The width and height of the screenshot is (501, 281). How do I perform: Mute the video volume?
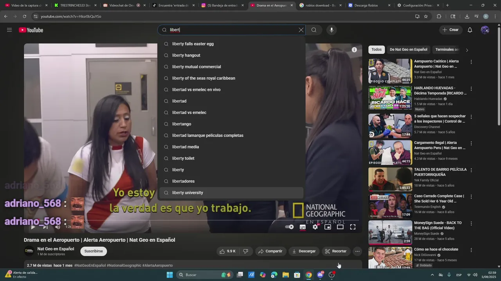tap(58, 227)
